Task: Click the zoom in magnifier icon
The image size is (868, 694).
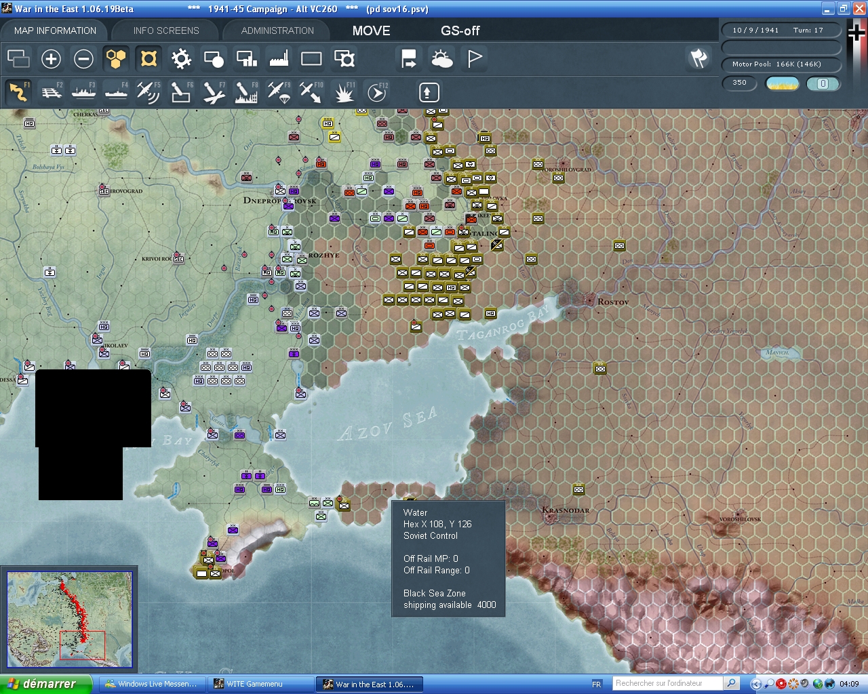Action: pyautogui.click(x=51, y=59)
